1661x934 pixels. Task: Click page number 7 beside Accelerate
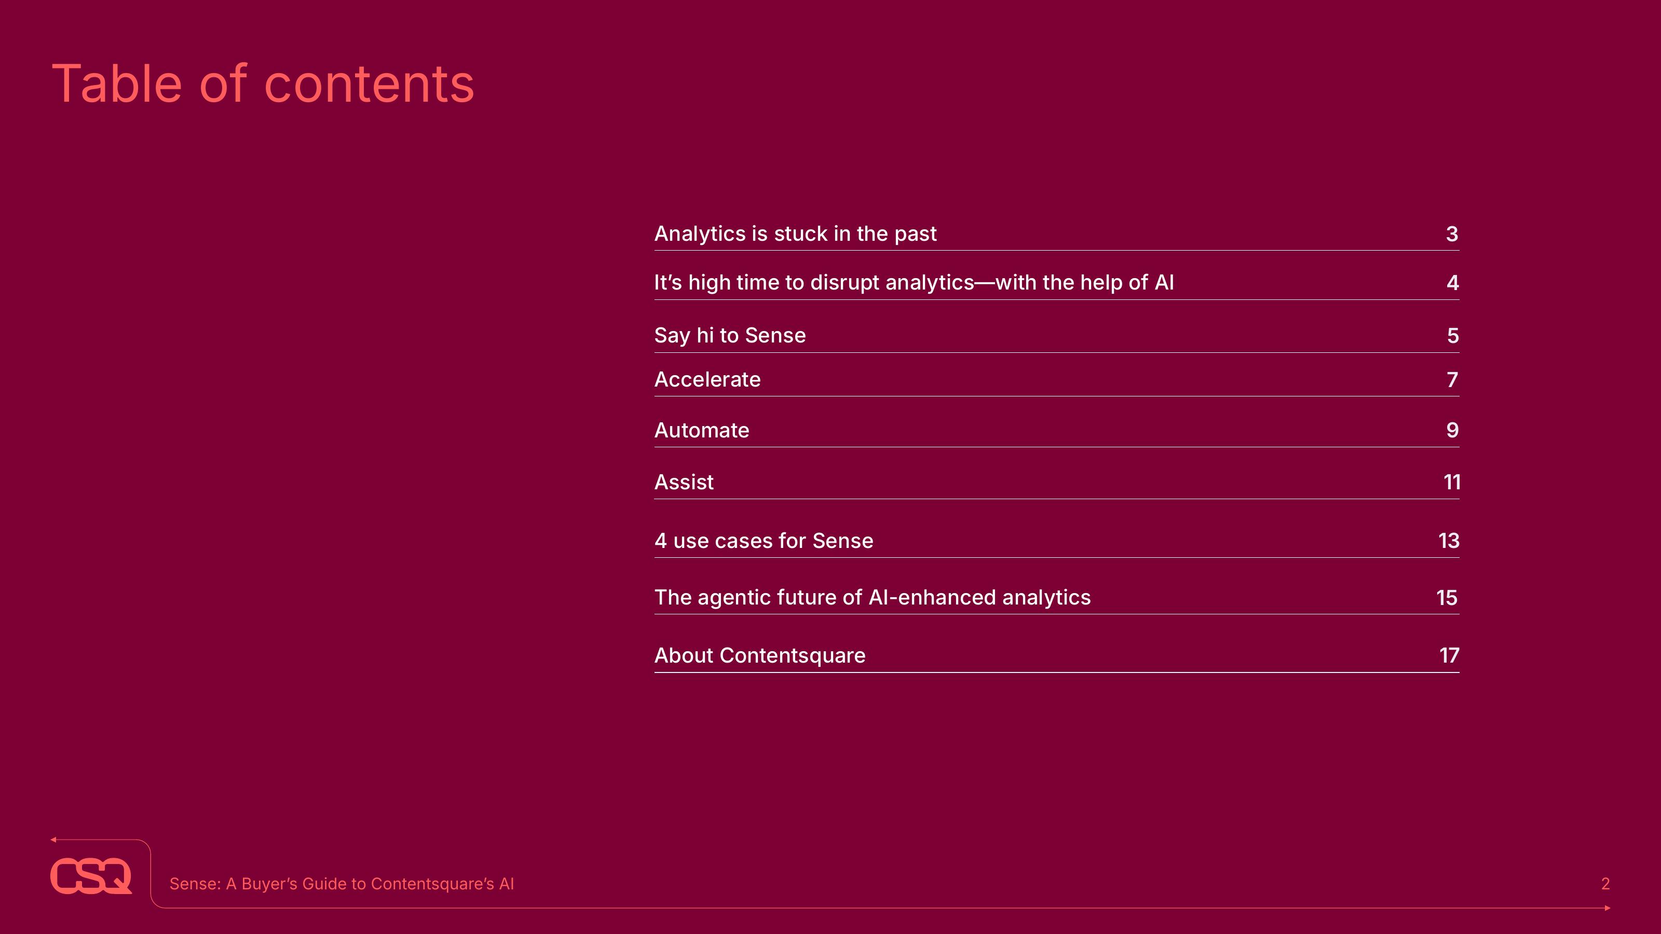click(1452, 379)
